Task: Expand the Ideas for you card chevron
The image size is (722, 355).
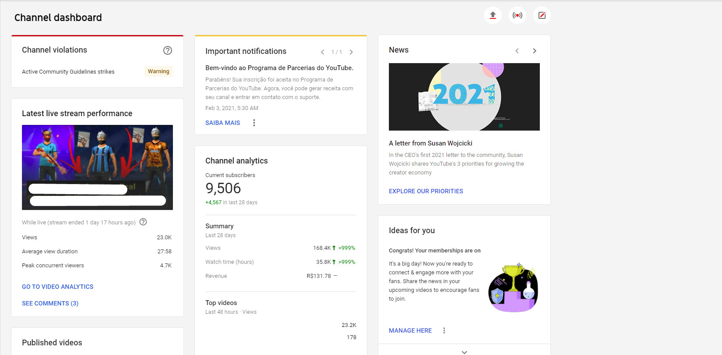Action: click(x=464, y=352)
